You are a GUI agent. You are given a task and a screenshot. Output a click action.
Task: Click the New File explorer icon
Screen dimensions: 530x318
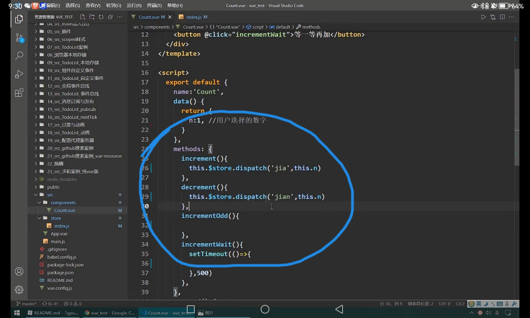click(x=83, y=17)
